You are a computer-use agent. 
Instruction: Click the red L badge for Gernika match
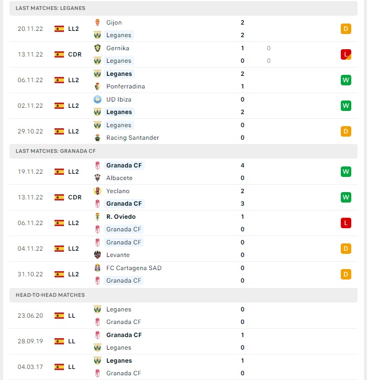346,54
